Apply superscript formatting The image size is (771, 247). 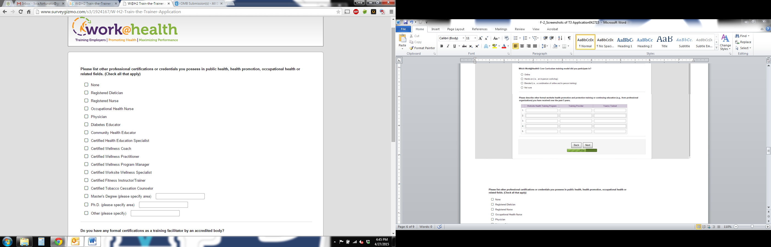coord(477,46)
